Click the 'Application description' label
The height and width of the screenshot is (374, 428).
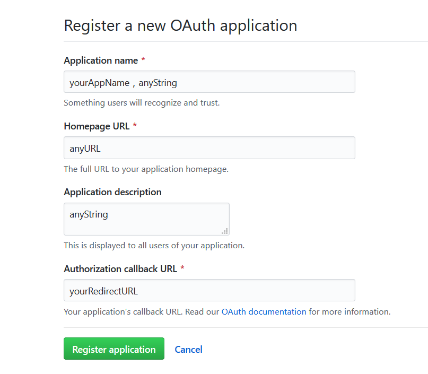pos(112,192)
